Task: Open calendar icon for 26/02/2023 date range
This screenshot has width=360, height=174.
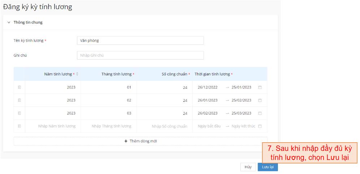Action: [260, 113]
